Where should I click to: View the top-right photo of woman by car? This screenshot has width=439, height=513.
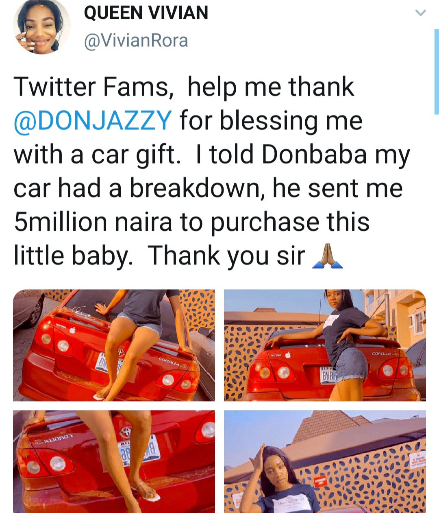click(325, 345)
